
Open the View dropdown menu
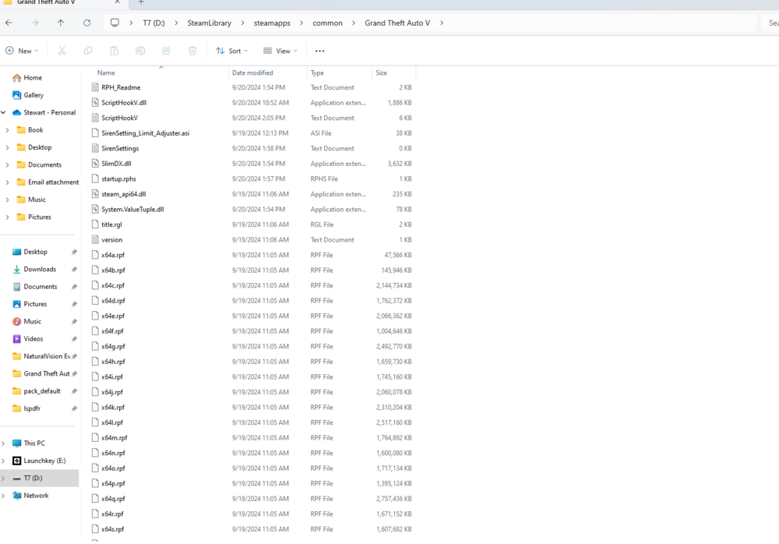click(x=279, y=50)
